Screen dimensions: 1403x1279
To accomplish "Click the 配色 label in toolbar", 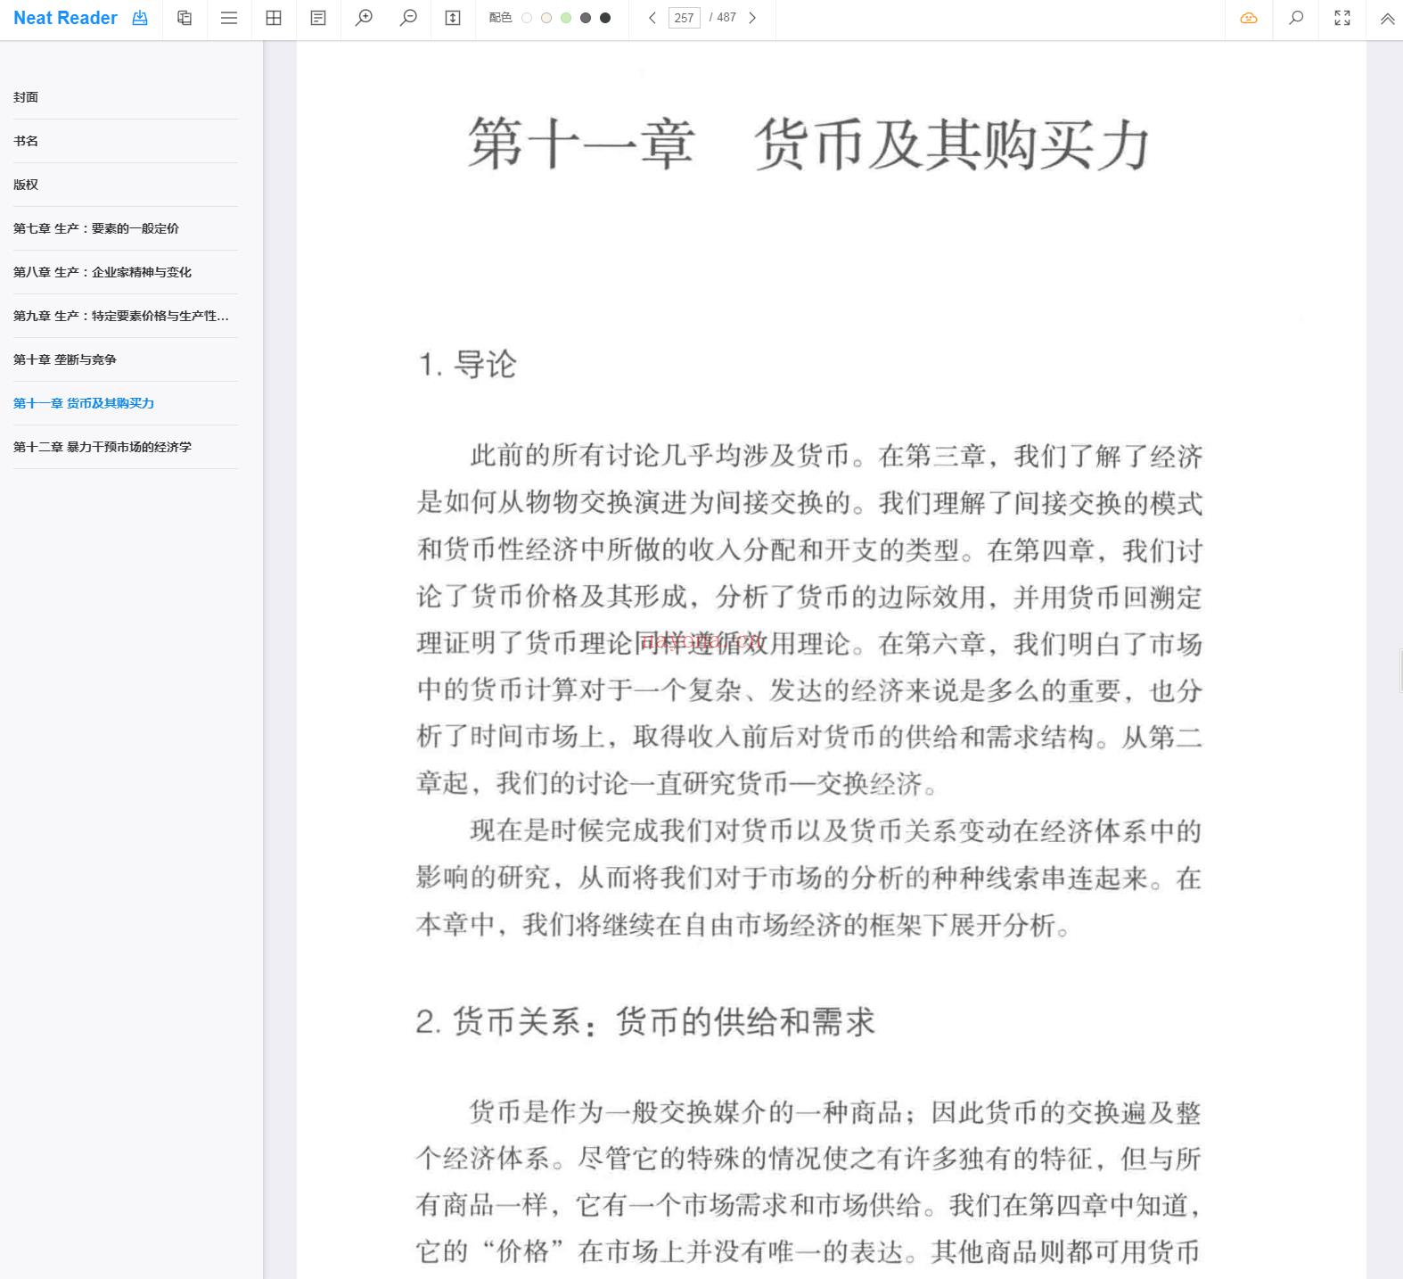I will point(500,18).
